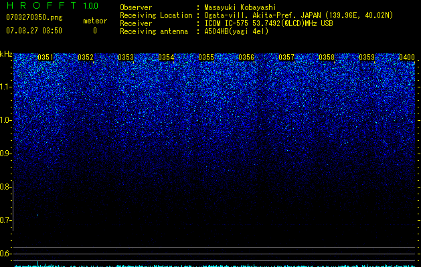Click the bright cyan spot near 0.7 kHz
This screenshot has height=267, width=421.
tap(38, 215)
